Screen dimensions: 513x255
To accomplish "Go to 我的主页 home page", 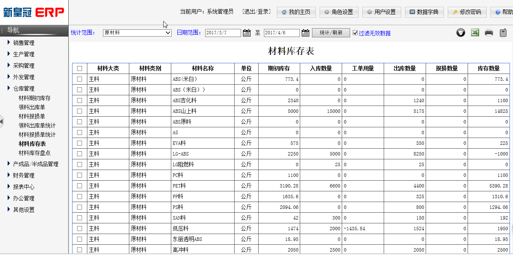I will tap(296, 12).
